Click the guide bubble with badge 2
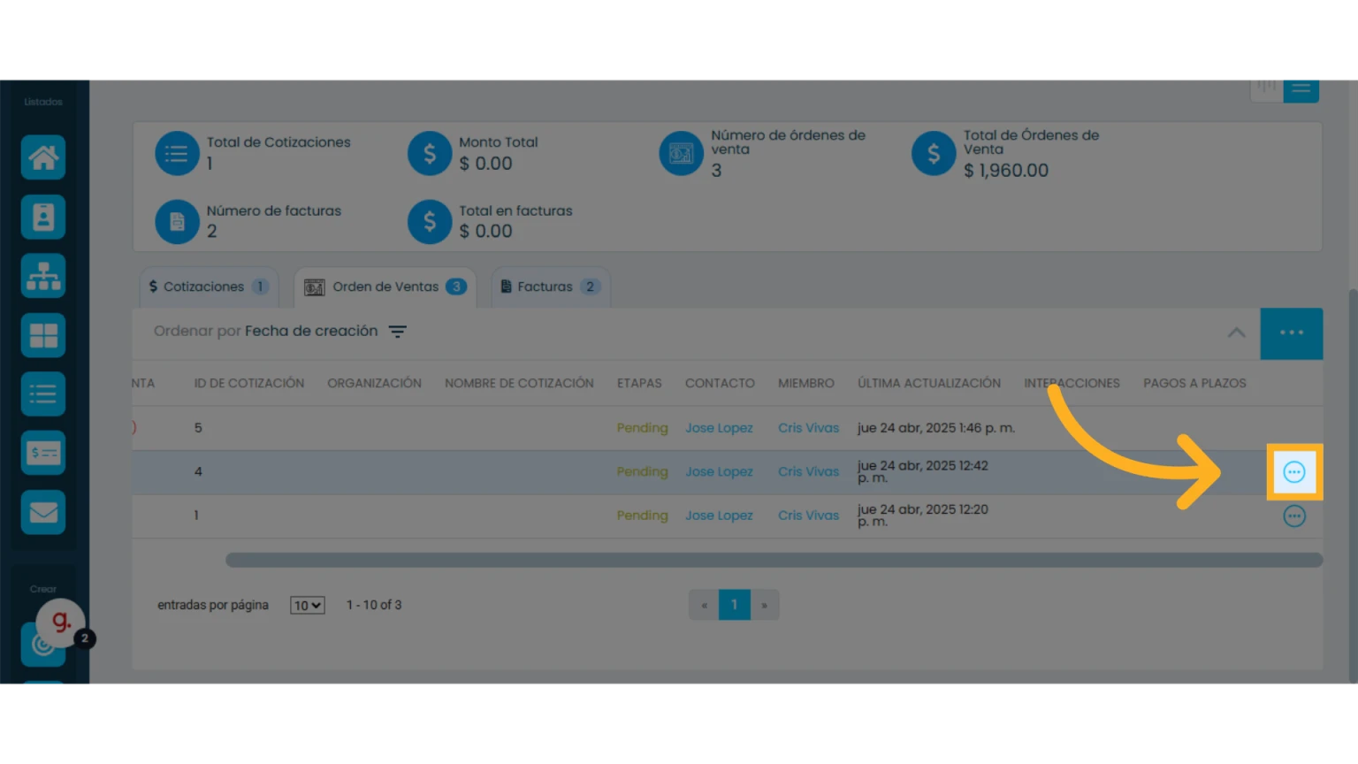 pos(60,623)
